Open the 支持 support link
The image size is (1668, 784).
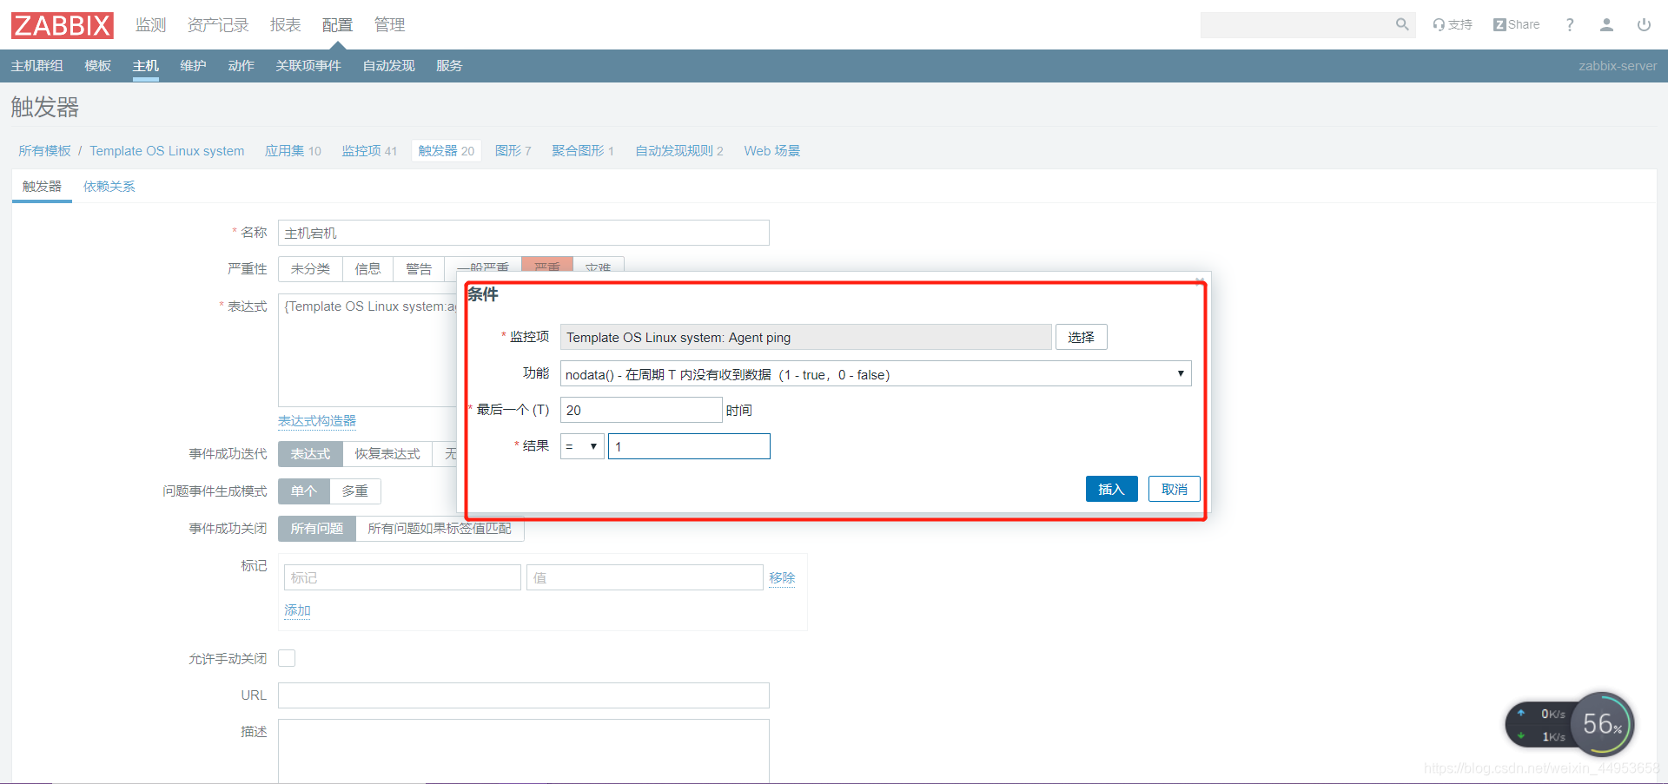click(1453, 25)
